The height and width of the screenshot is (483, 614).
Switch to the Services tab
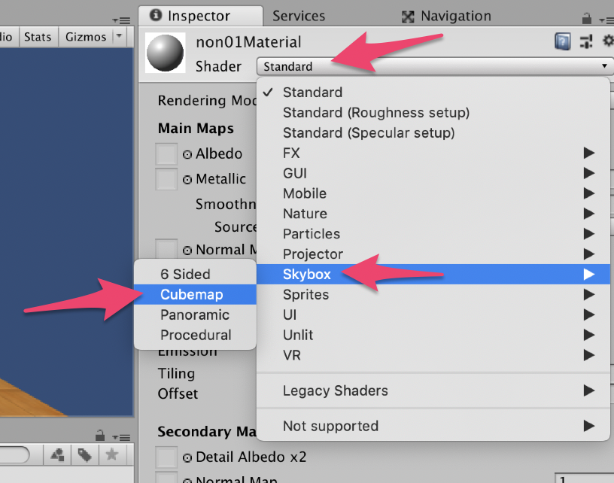point(299,16)
